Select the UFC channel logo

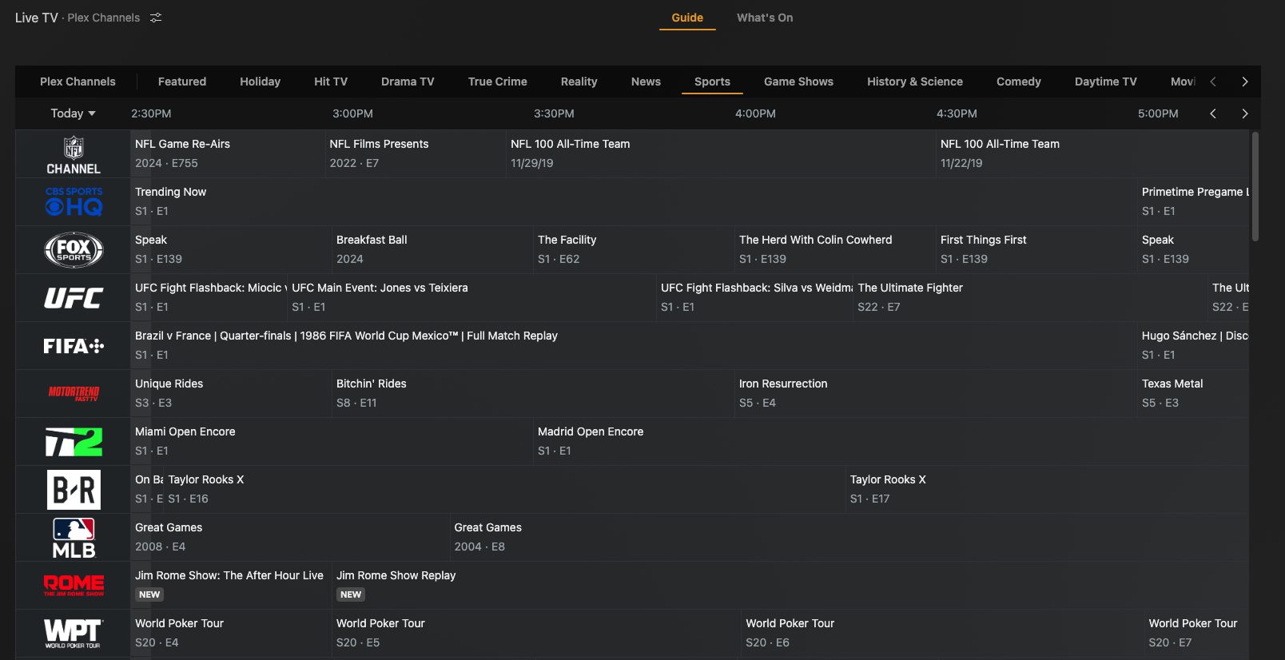coord(74,298)
